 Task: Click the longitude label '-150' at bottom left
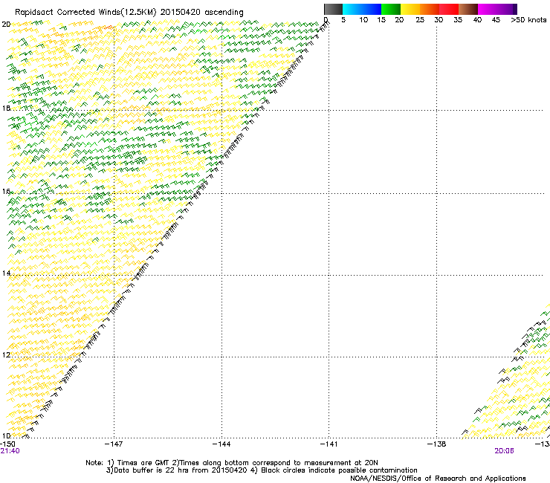7,444
